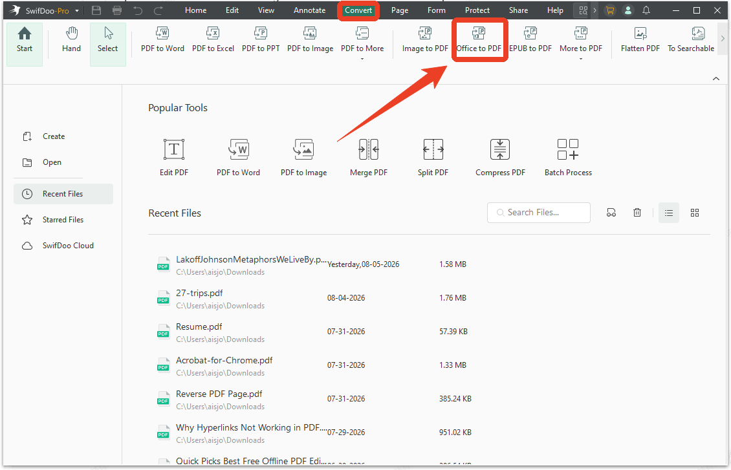The height and width of the screenshot is (470, 731).
Task: Collapse the ribbon toolbar
Action: click(x=716, y=78)
